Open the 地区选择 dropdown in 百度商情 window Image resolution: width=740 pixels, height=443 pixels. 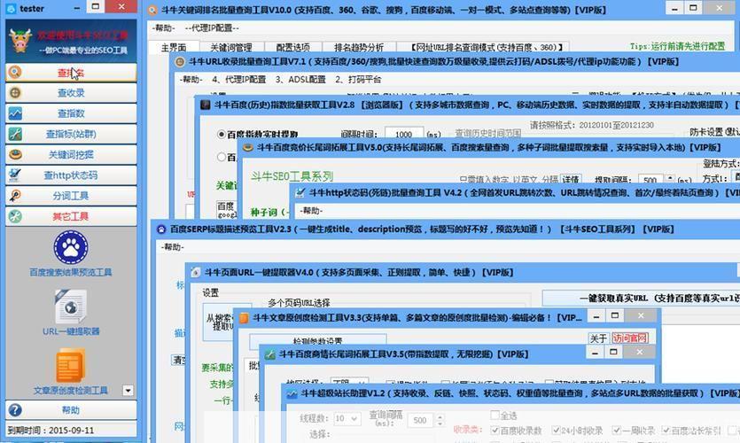click(x=349, y=381)
